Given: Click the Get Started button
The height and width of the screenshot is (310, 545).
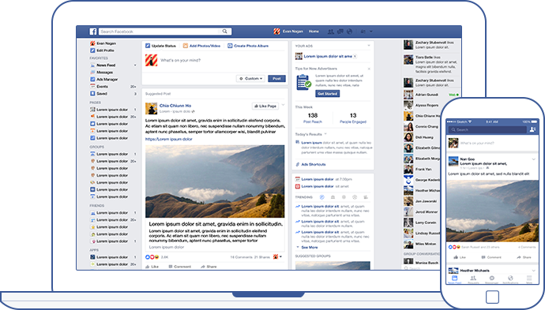Looking at the screenshot, I should coord(328,94).
